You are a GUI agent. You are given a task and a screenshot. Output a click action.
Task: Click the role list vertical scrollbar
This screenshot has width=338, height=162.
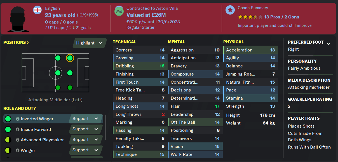pos(105,127)
